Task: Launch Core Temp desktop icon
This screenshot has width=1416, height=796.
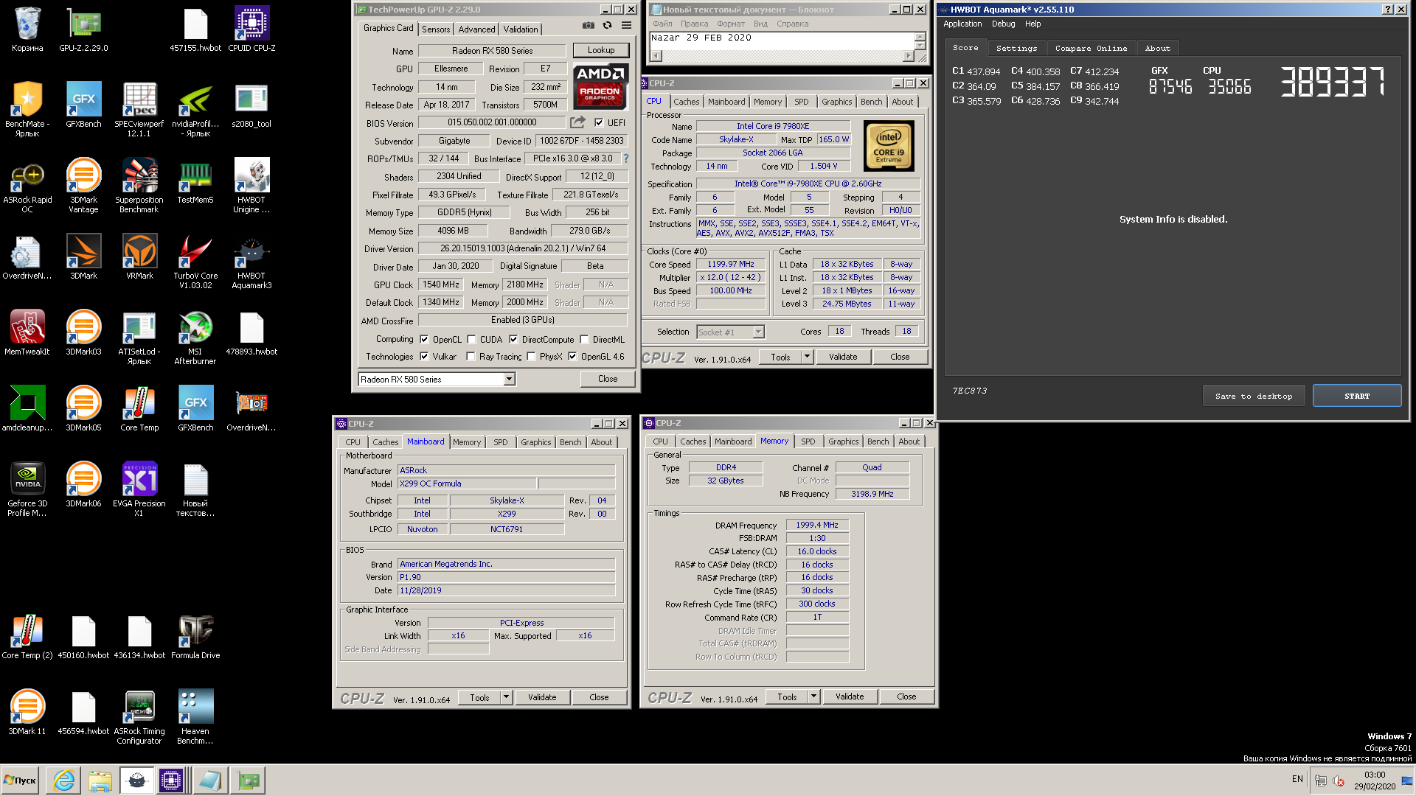Action: pyautogui.click(x=139, y=408)
